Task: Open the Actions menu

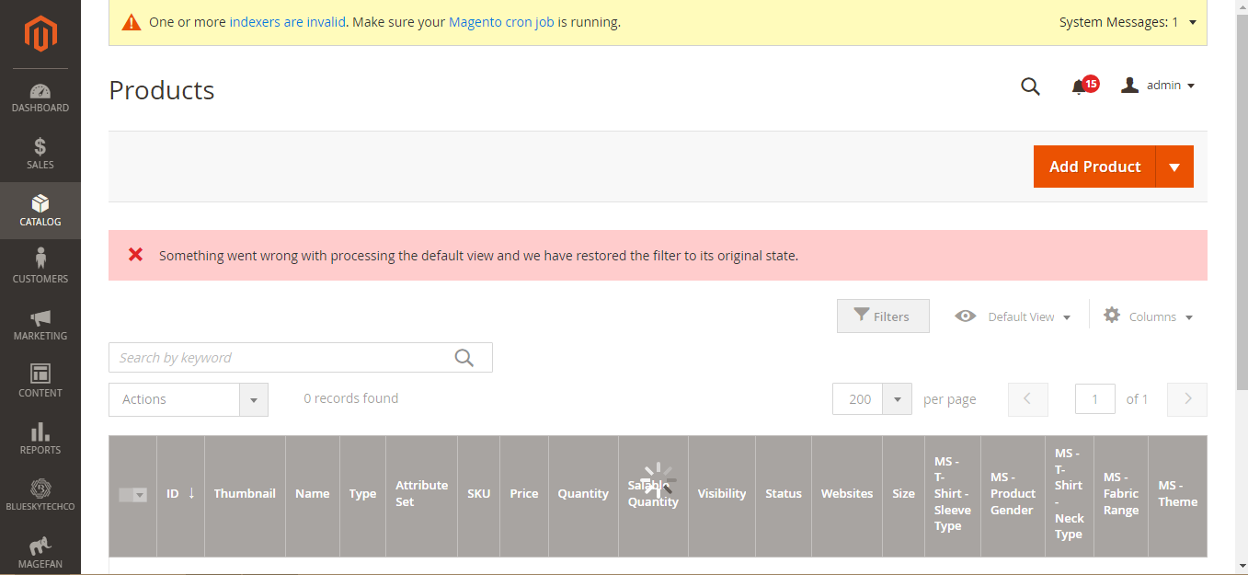Action: click(x=188, y=399)
